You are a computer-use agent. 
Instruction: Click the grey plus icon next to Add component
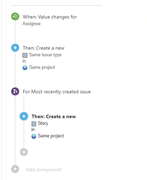15,169
